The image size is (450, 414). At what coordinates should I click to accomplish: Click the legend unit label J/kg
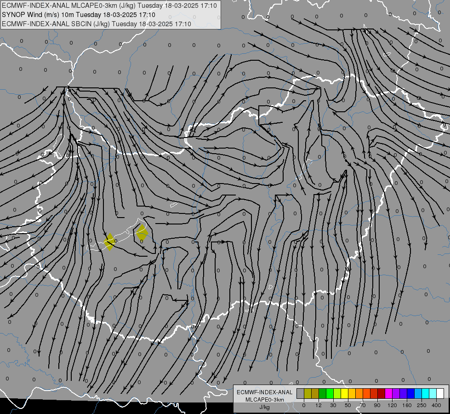[x=264, y=407]
